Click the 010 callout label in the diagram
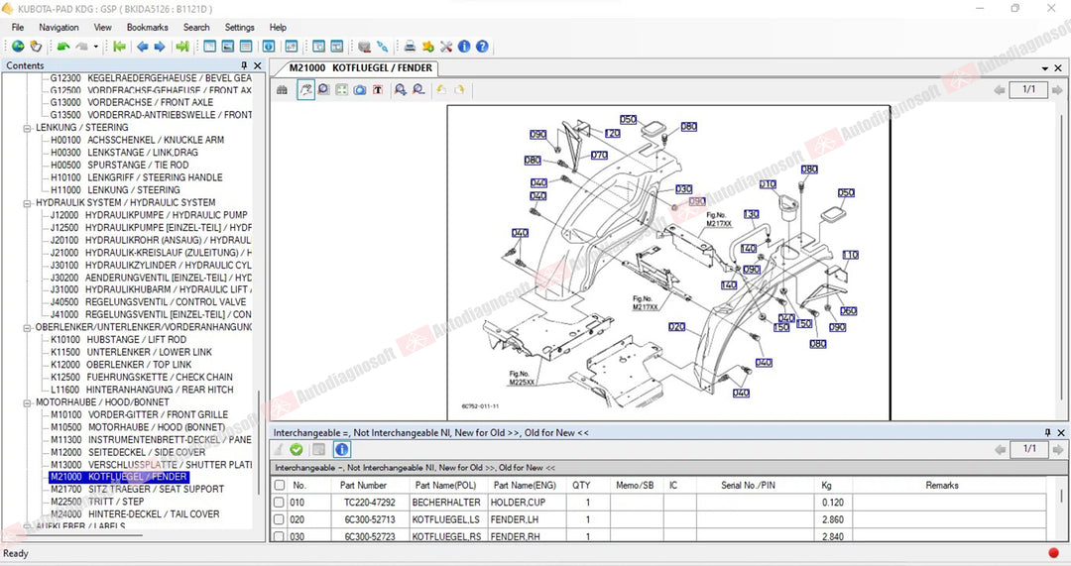The height and width of the screenshot is (566, 1071). coord(768,184)
